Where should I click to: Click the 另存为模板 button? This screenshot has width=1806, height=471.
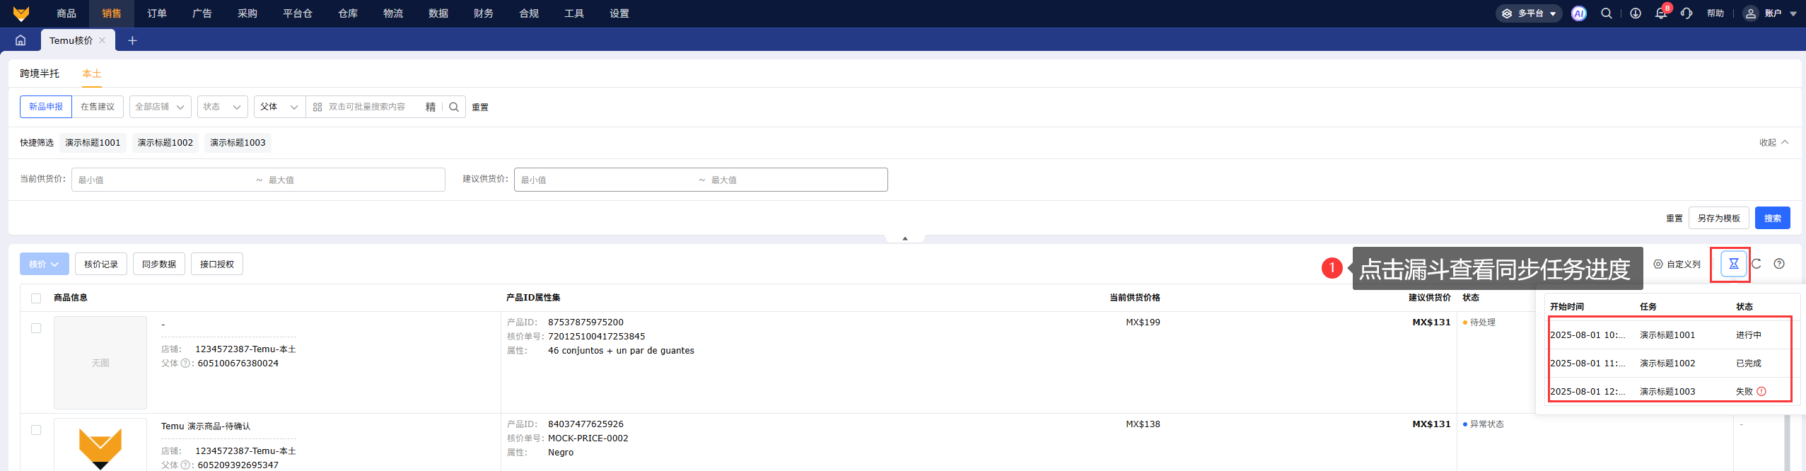(x=1719, y=218)
